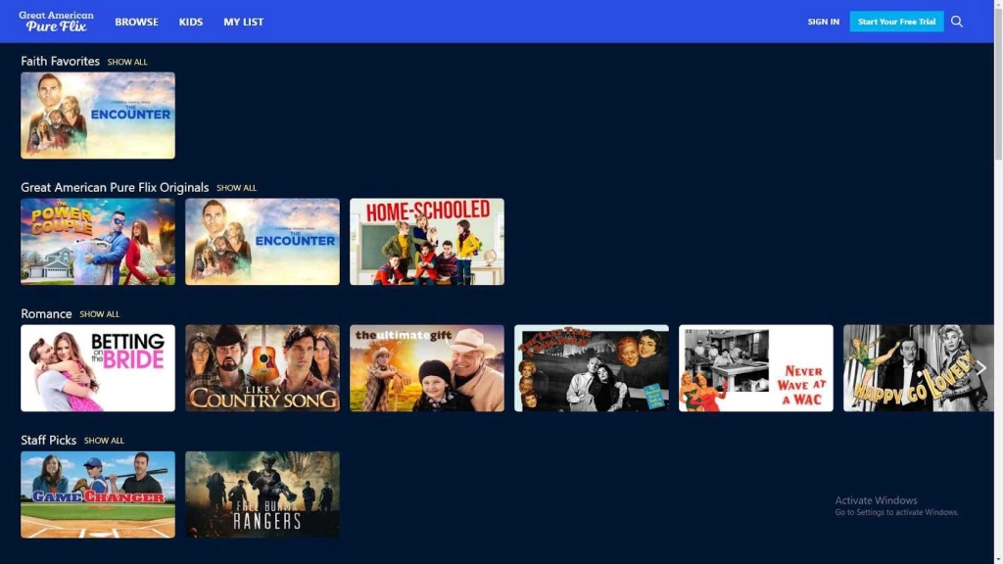1003x564 pixels.
Task: Go to the Kids section
Action: click(191, 22)
